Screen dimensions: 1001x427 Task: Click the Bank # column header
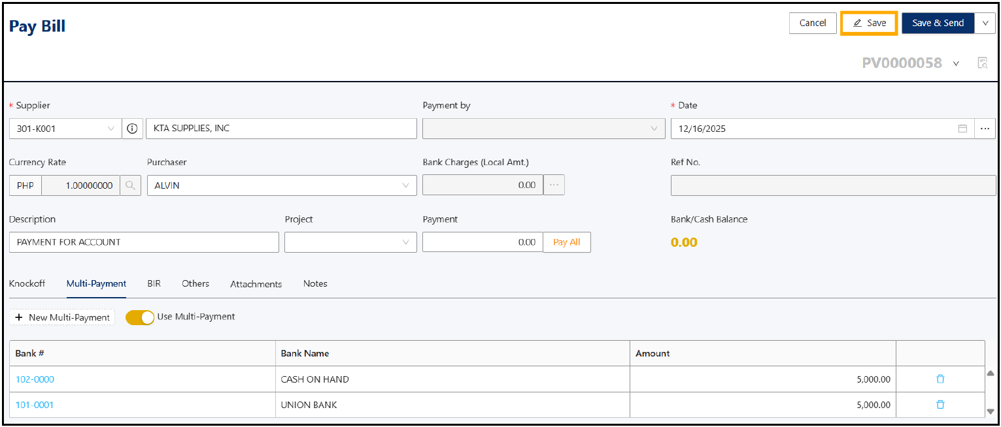(x=143, y=353)
